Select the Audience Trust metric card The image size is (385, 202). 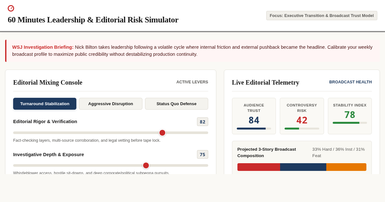(x=254, y=116)
